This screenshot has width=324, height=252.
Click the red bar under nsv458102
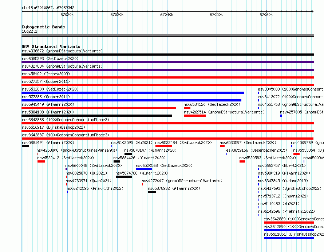pyautogui.click(x=167, y=77)
